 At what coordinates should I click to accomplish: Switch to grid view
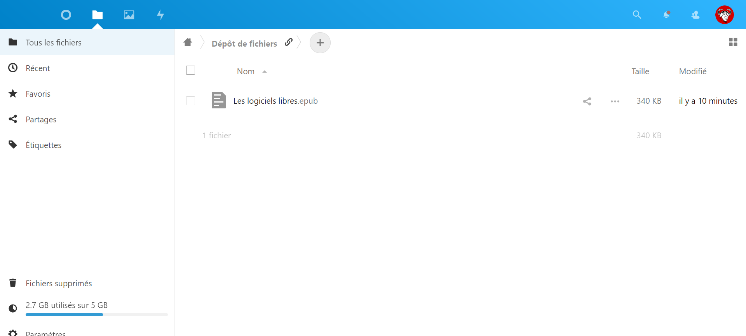tap(733, 42)
